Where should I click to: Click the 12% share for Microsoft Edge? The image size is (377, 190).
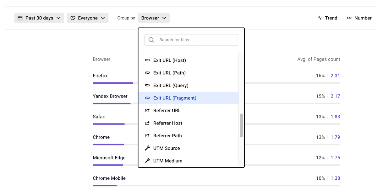pos(320,158)
